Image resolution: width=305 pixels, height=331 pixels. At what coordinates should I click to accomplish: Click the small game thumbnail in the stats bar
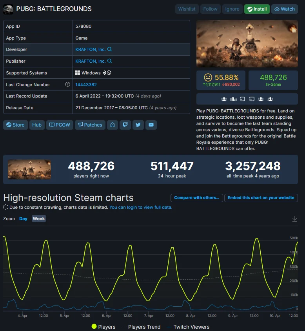point(29,169)
